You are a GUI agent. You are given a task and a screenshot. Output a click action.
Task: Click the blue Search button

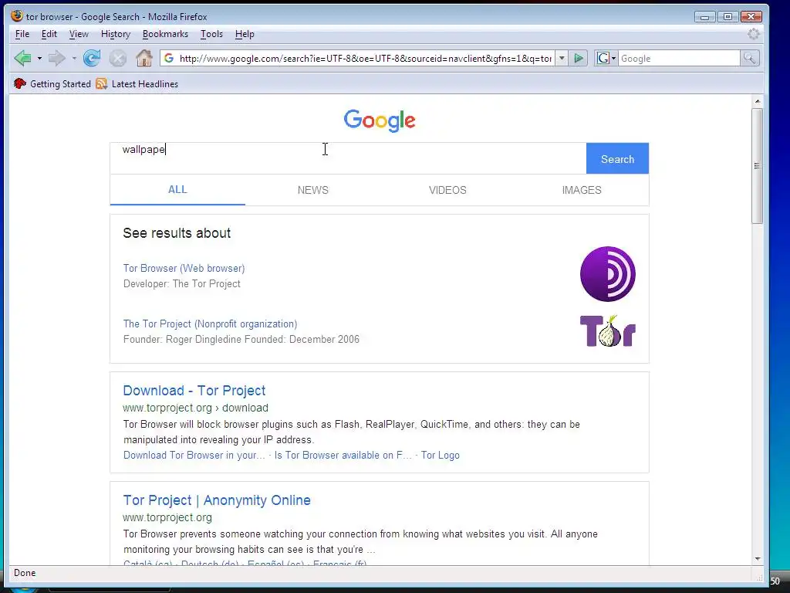(x=617, y=159)
